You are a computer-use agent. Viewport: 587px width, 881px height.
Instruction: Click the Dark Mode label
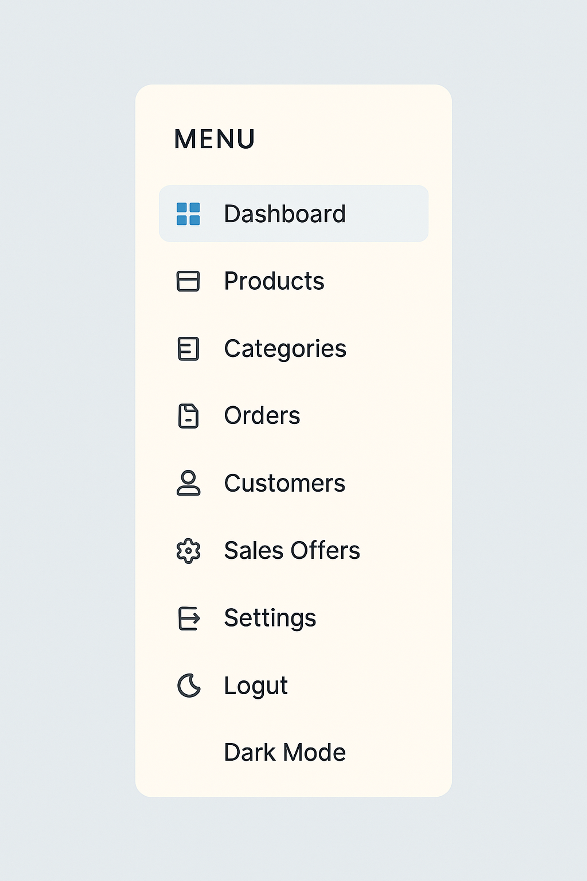click(x=285, y=752)
